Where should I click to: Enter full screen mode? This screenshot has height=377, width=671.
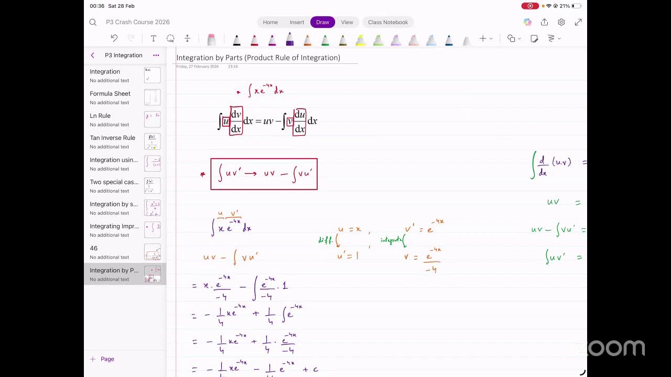pos(578,22)
